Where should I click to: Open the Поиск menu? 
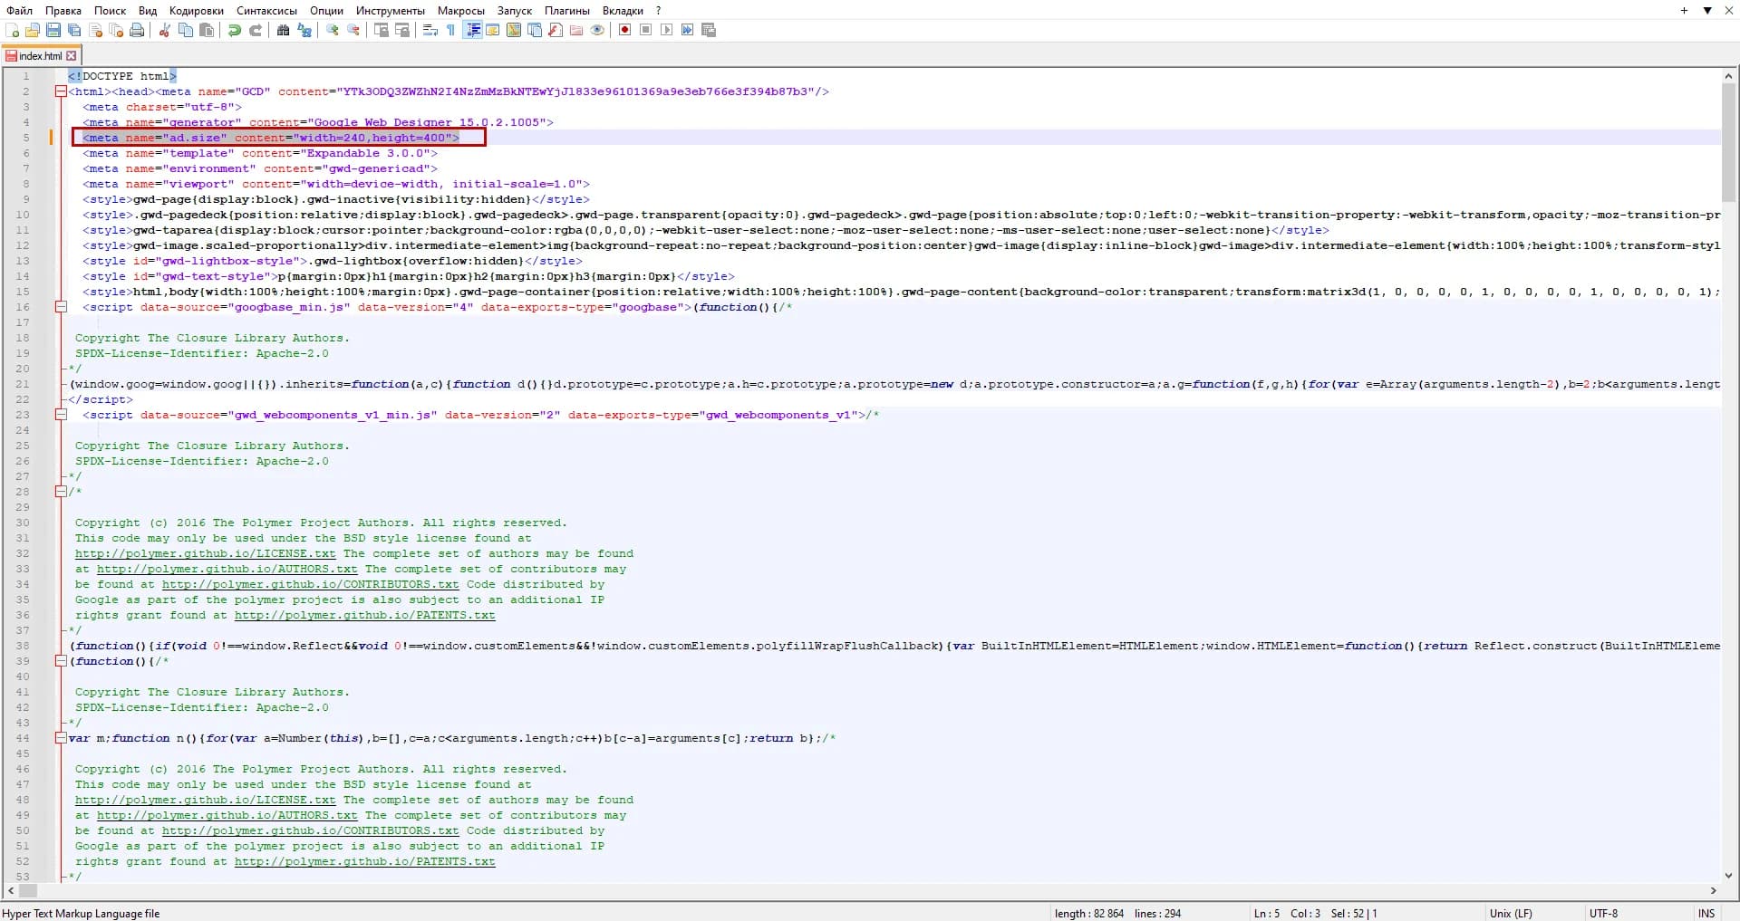tap(110, 10)
